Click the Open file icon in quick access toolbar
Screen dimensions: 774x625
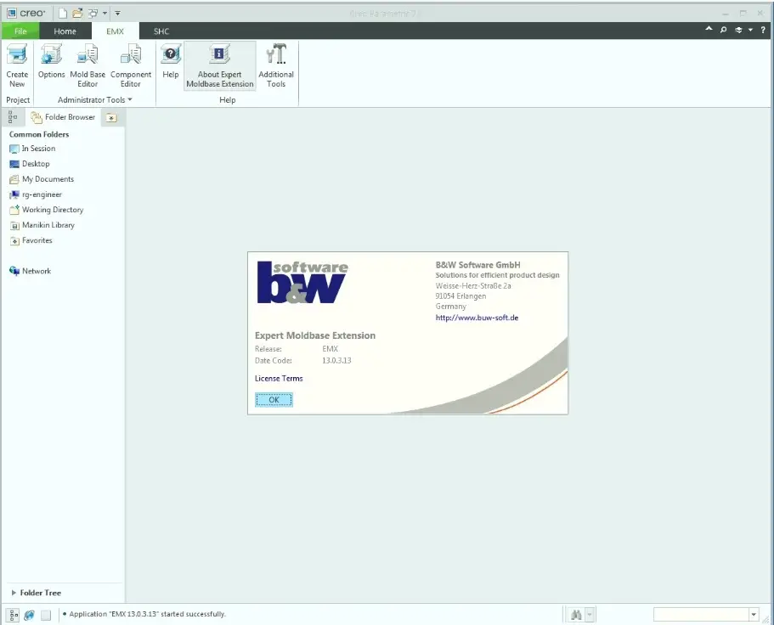tap(77, 14)
